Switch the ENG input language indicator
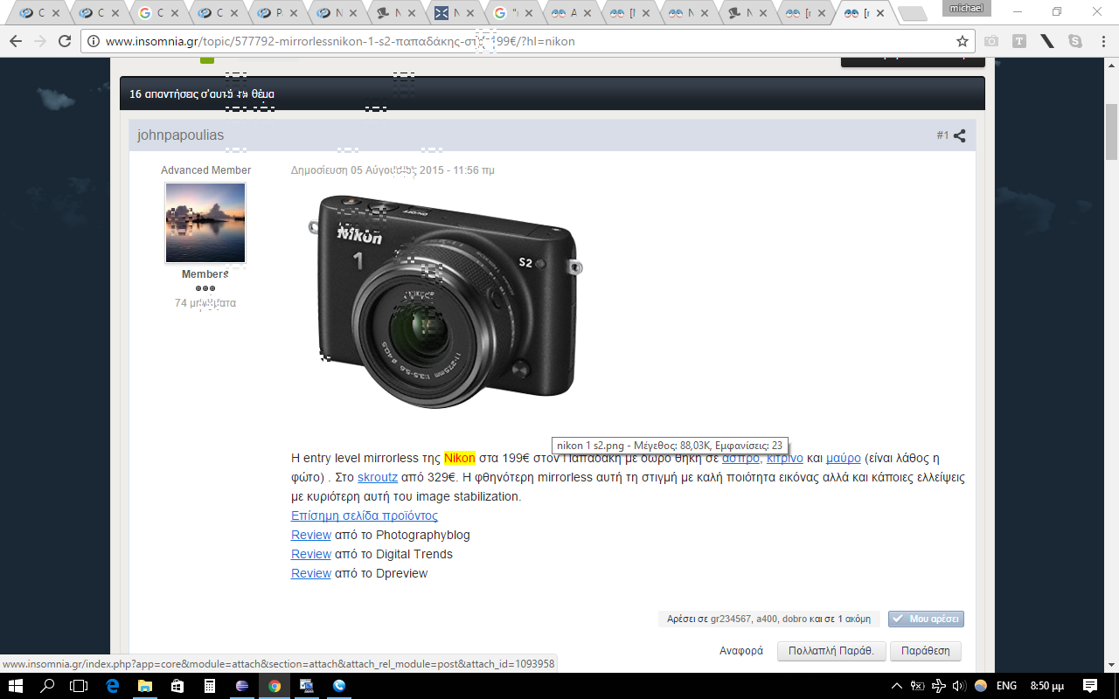Viewport: 1119px width, 699px height. 1006,686
